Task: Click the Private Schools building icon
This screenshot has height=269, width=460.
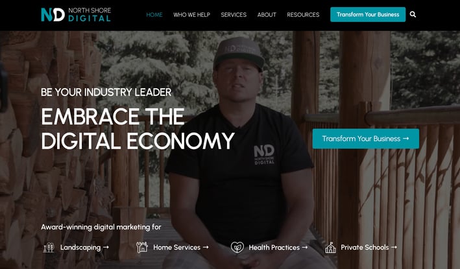Action: click(x=330, y=248)
